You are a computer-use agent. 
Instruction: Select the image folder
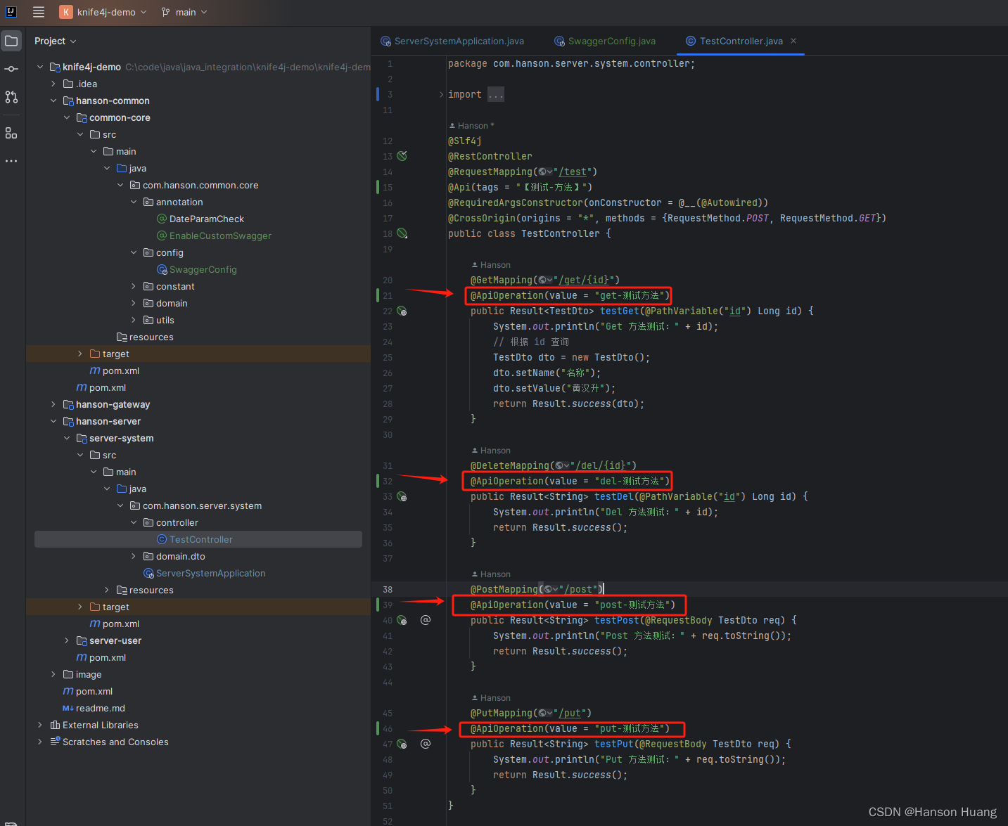pos(82,674)
